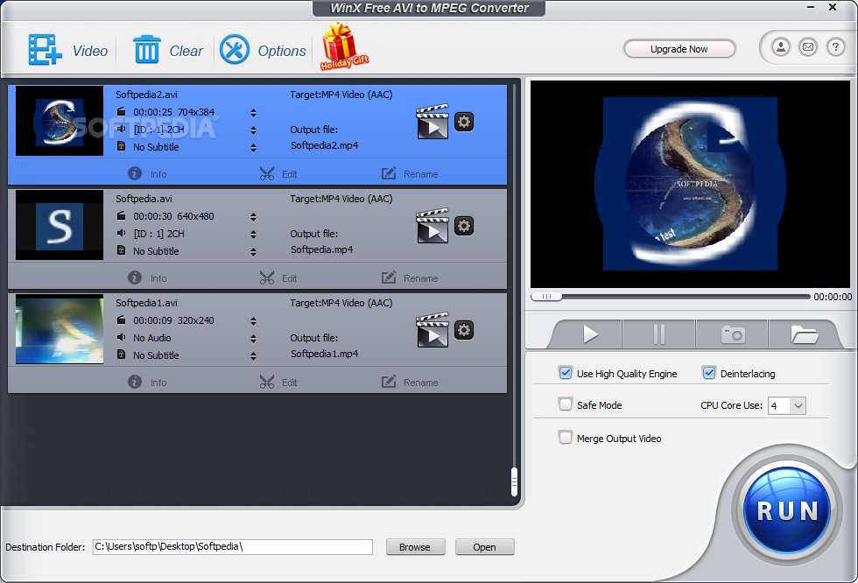
Task: Open the Options settings
Action: point(263,50)
